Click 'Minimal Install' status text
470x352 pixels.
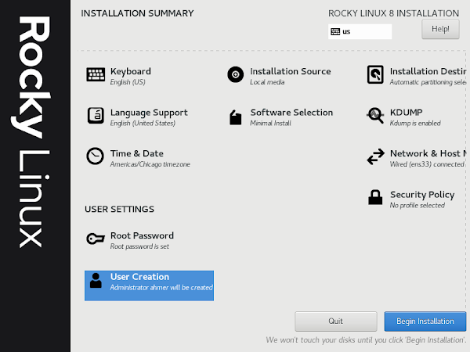click(271, 124)
